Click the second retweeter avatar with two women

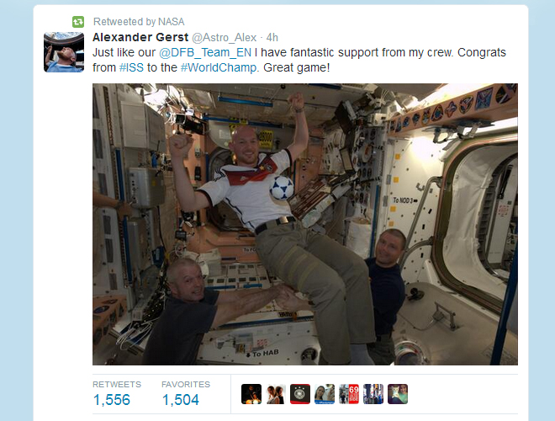tap(276, 394)
